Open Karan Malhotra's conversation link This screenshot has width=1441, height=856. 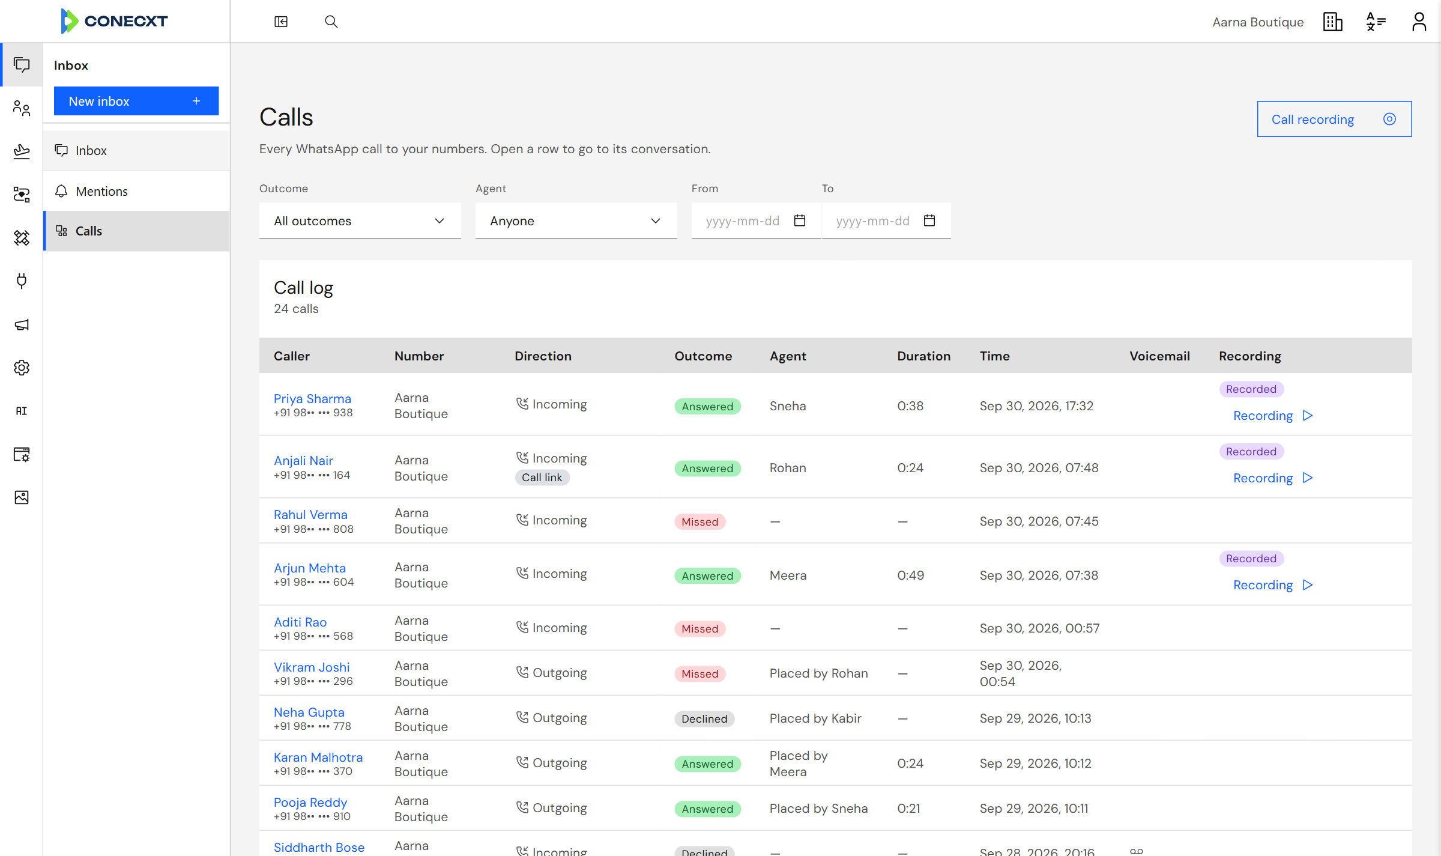(318, 757)
